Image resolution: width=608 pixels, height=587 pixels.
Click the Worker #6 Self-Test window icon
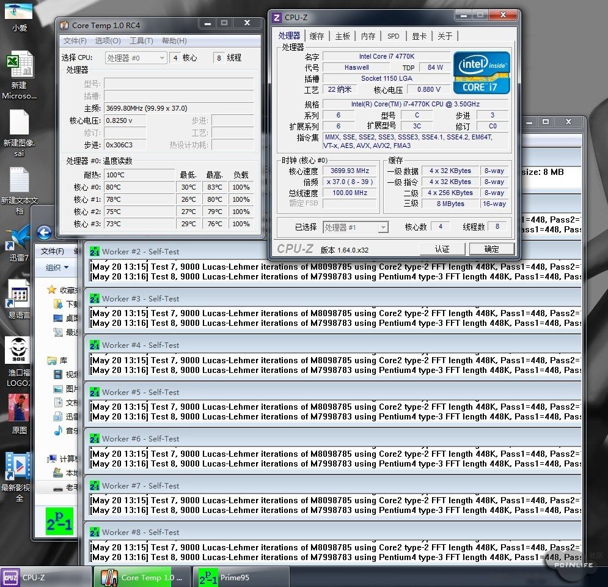pos(95,438)
